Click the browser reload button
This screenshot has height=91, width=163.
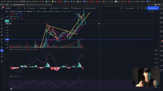(7, 5)
